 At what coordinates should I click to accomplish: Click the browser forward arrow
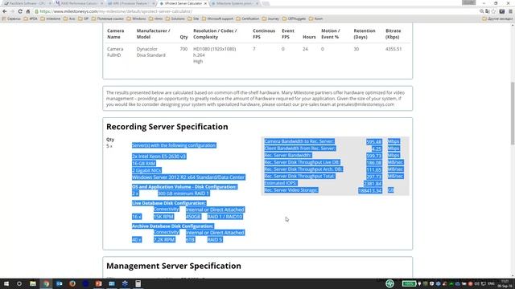coord(12,11)
